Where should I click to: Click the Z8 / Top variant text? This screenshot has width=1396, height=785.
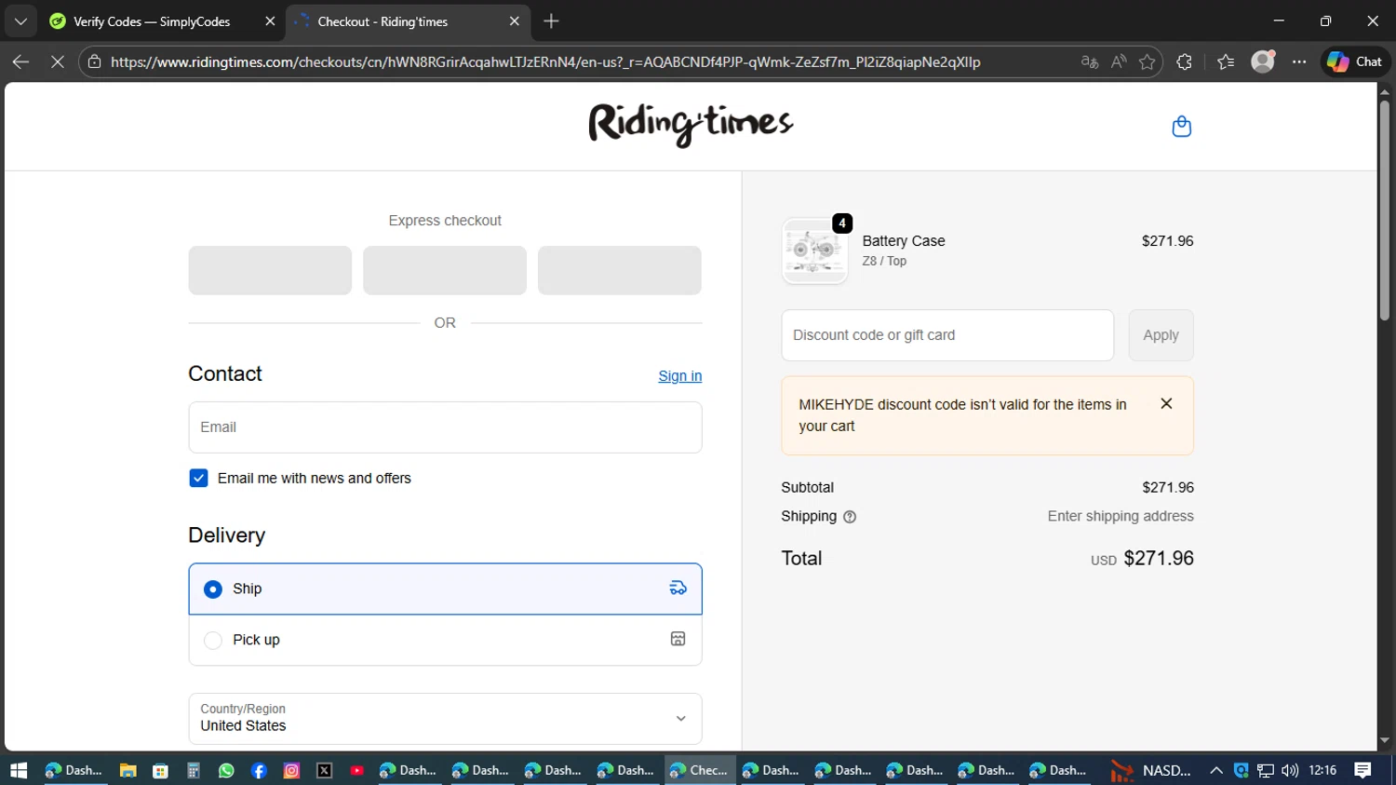884,261
